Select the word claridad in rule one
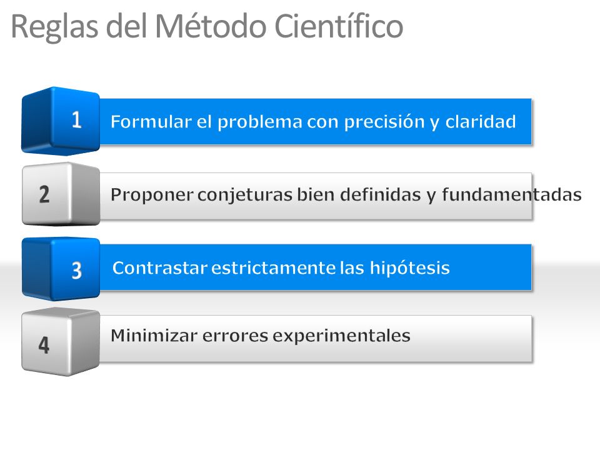600x450 pixels. click(481, 122)
